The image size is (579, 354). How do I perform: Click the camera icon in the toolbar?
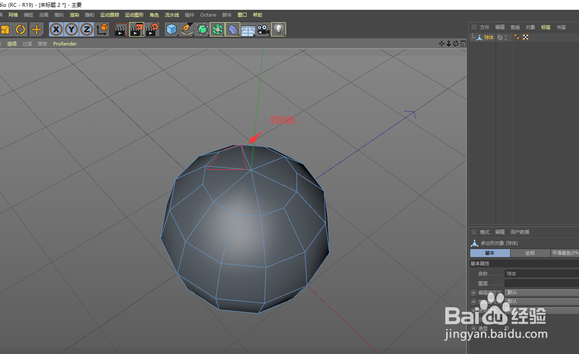[x=263, y=30]
